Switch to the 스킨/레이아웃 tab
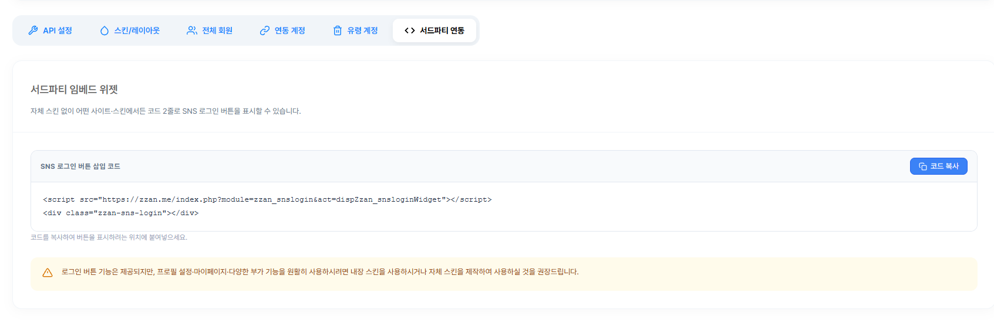Screen dimensions: 994x333 coord(130,30)
